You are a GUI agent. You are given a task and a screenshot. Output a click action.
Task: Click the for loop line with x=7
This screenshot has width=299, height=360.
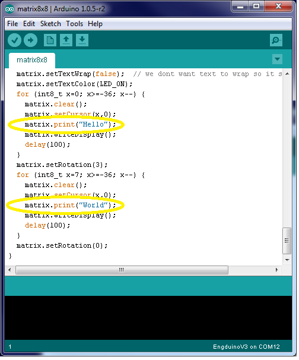coord(81,175)
